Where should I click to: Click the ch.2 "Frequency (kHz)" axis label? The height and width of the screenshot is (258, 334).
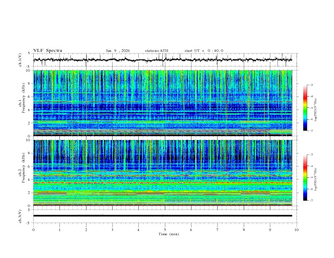tap(24, 168)
